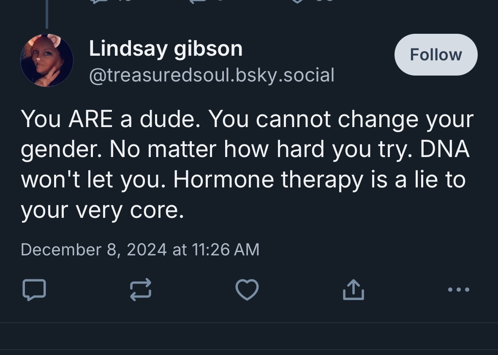Follow Lindsay gibson

pyautogui.click(x=435, y=55)
